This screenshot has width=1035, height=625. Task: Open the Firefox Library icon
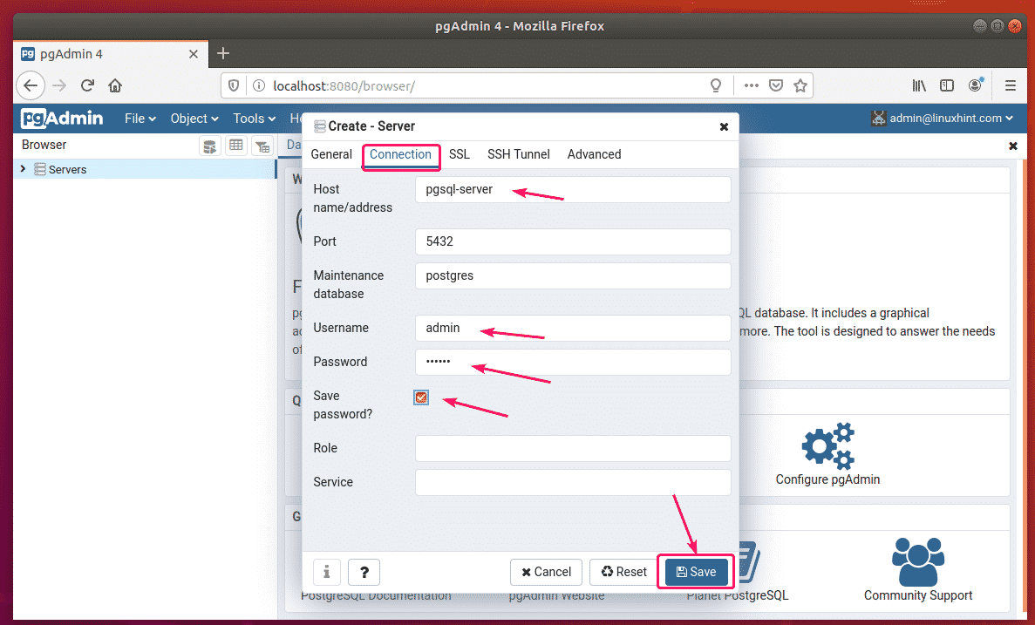(x=918, y=85)
